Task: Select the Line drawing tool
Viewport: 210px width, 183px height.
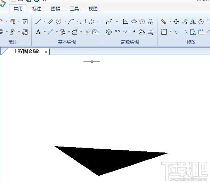Action: coord(38,22)
